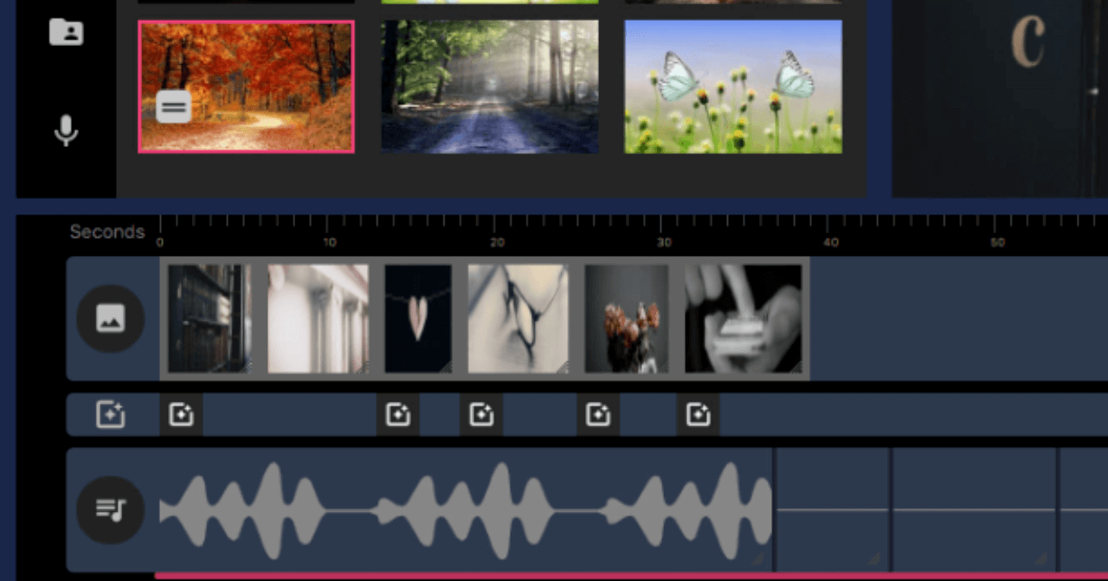1108x581 pixels.
Task: Open the stock people folder icon in sidebar
Action: click(66, 31)
